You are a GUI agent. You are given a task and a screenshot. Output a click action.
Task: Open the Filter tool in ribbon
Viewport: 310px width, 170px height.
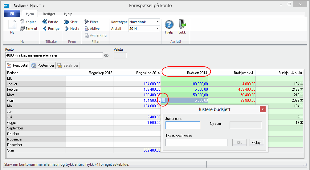(x=87, y=22)
